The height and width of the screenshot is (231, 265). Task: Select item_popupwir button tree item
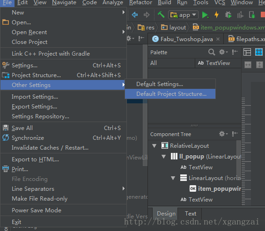[215, 188]
